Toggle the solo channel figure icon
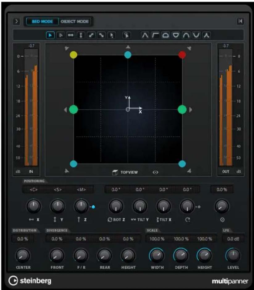Viewport: 254px width, 290px height. point(127,35)
